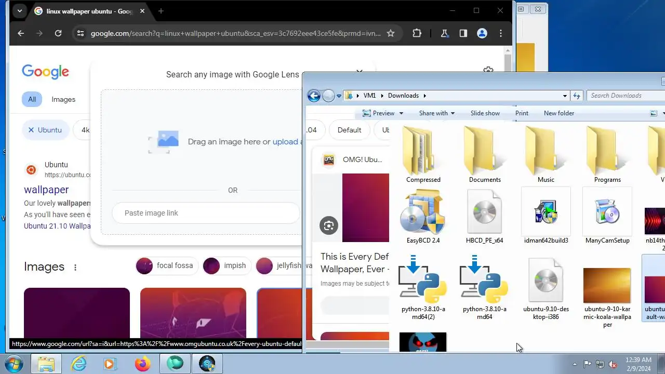
Task: Select the Compressed folder
Action: point(423,155)
